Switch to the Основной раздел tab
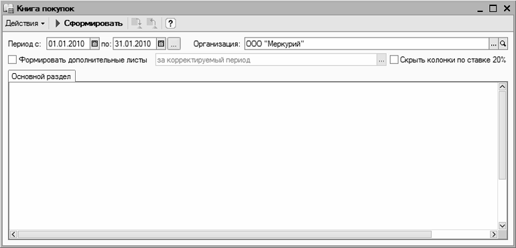The width and height of the screenshot is (516, 248). point(42,76)
